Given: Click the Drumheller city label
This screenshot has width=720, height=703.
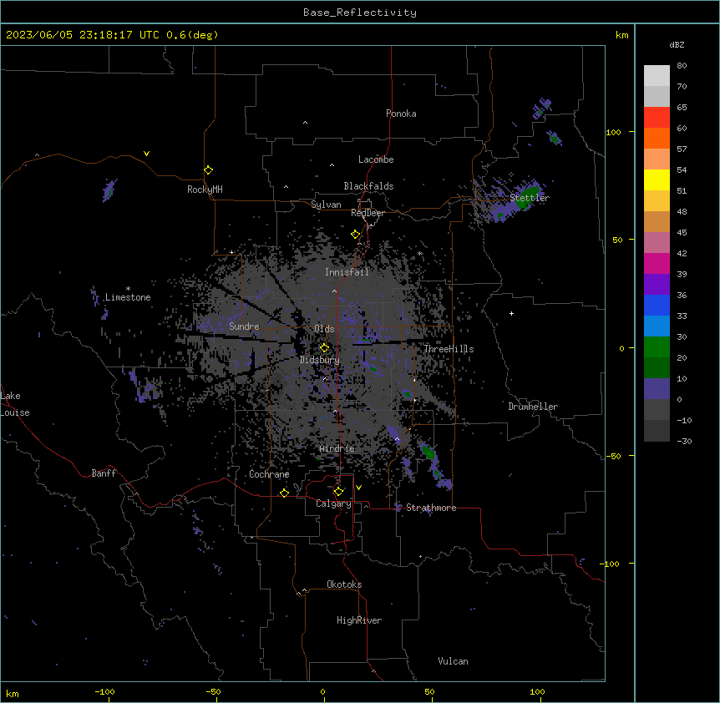Looking at the screenshot, I should pyautogui.click(x=533, y=407).
